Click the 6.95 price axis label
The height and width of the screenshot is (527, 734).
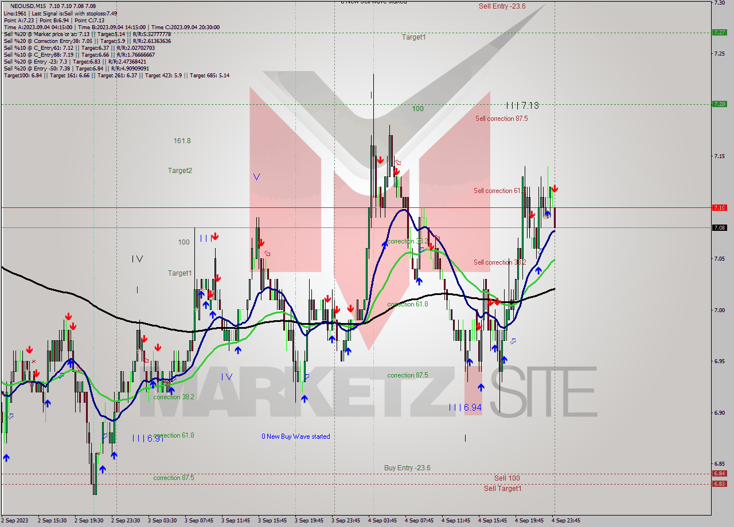click(x=719, y=361)
